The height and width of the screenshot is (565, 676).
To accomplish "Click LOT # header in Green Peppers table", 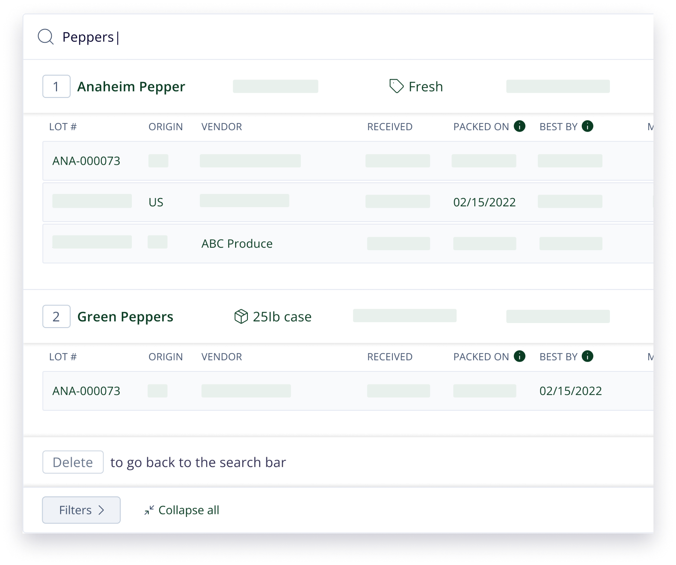I will click(63, 357).
